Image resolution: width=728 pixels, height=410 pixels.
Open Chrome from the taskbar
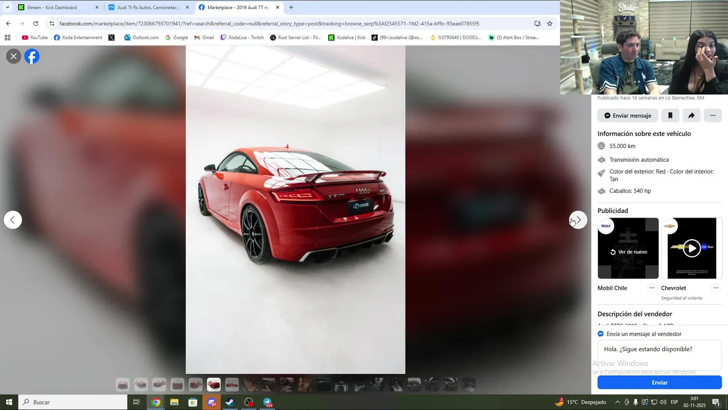click(156, 402)
